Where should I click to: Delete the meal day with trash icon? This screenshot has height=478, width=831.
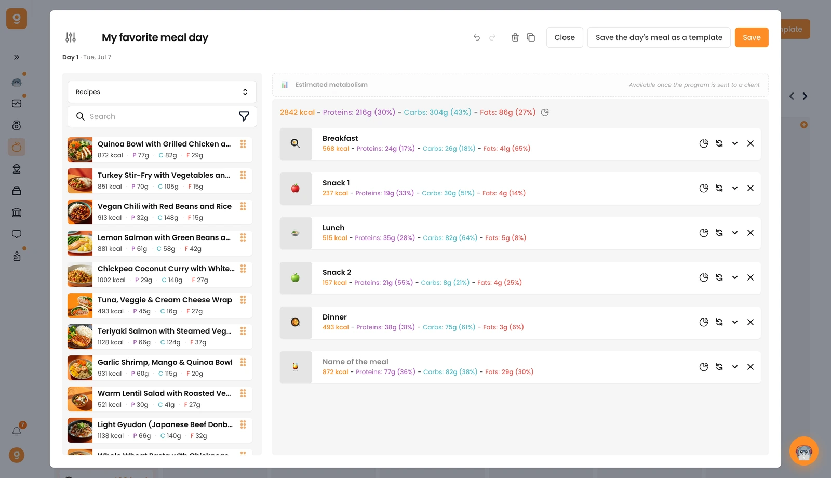pyautogui.click(x=515, y=37)
